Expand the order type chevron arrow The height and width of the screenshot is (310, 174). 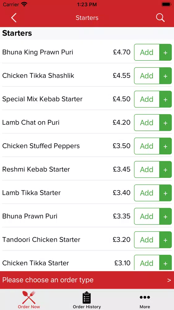(x=169, y=280)
